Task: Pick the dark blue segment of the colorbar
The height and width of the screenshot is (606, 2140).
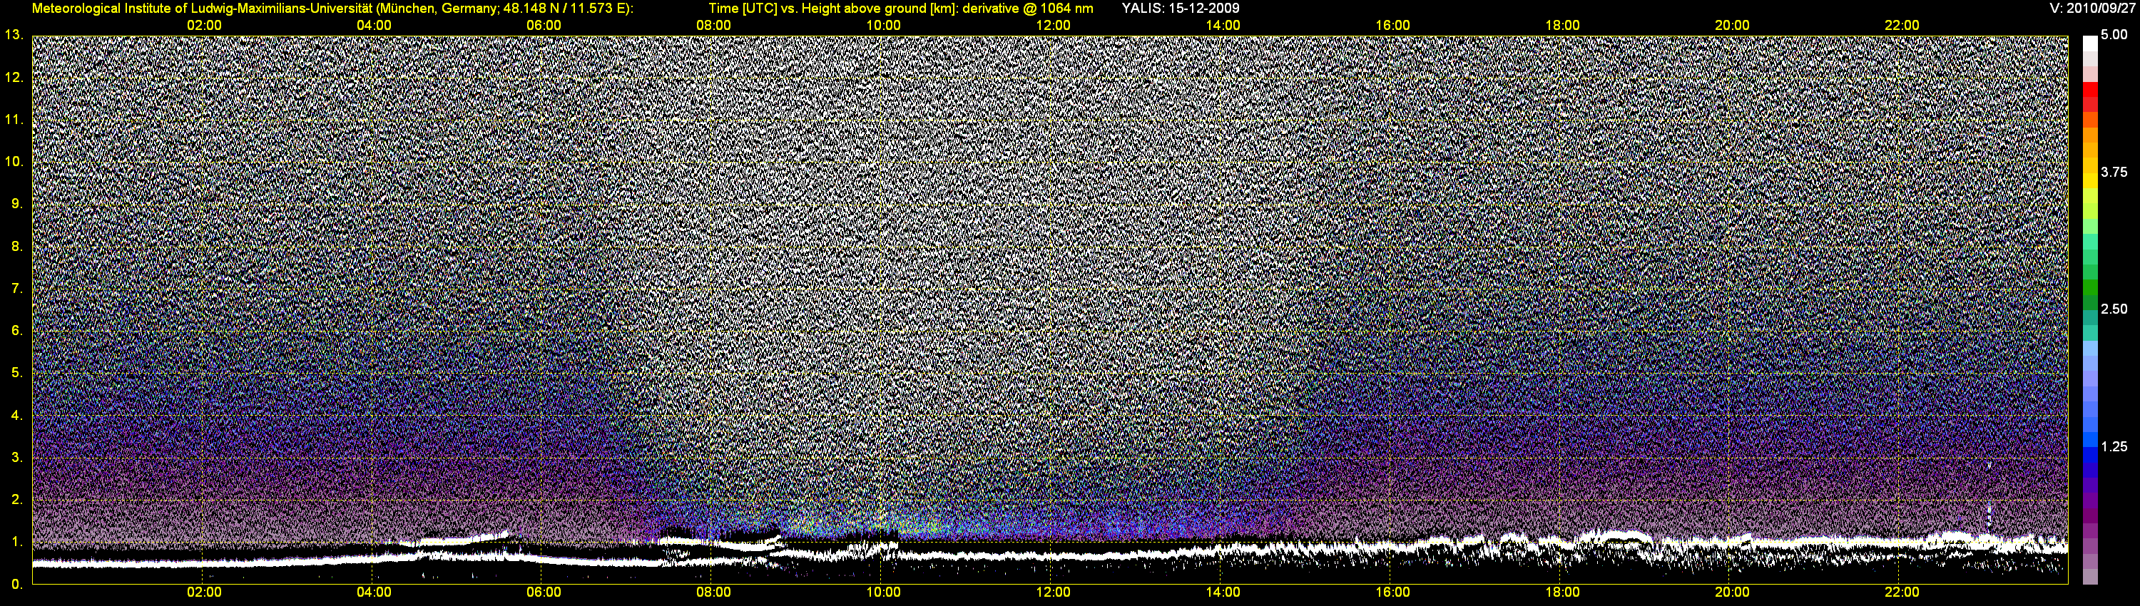Action: [x=2089, y=469]
